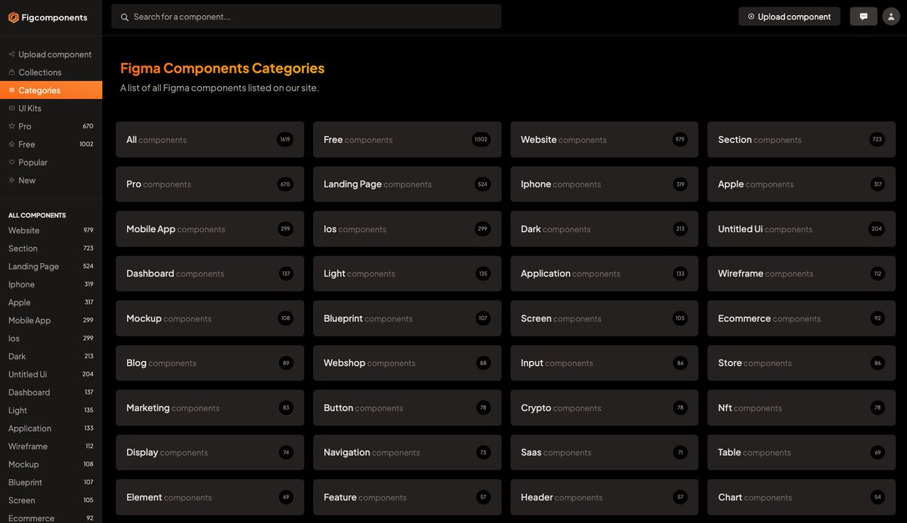Open the chat messages icon

pos(863,17)
